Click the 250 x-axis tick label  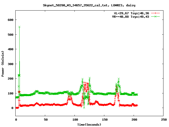coord(164,120)
